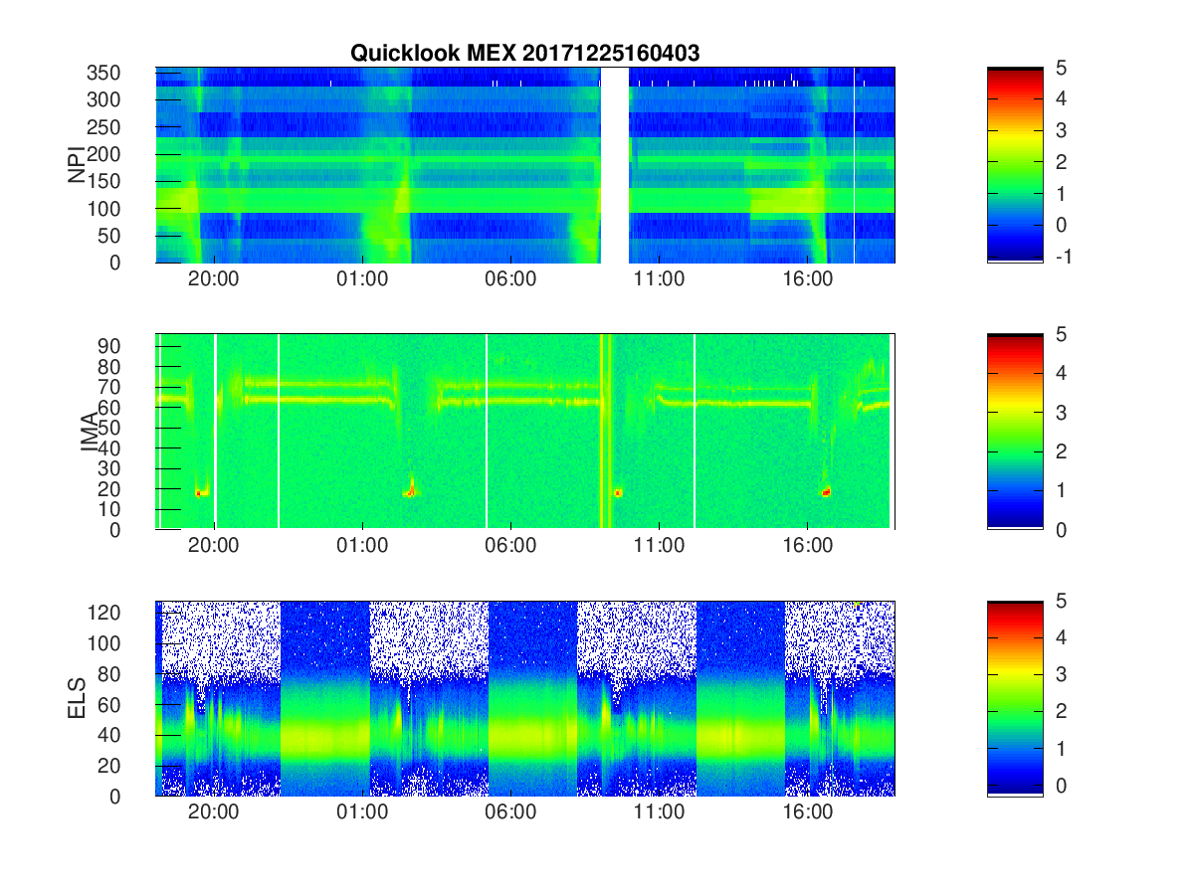
Task: Click the 11:00 time label under NPI plot
Action: coord(659,279)
